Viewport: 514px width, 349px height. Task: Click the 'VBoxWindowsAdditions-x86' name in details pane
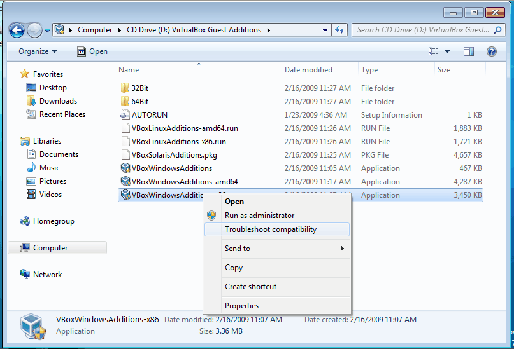point(107,320)
